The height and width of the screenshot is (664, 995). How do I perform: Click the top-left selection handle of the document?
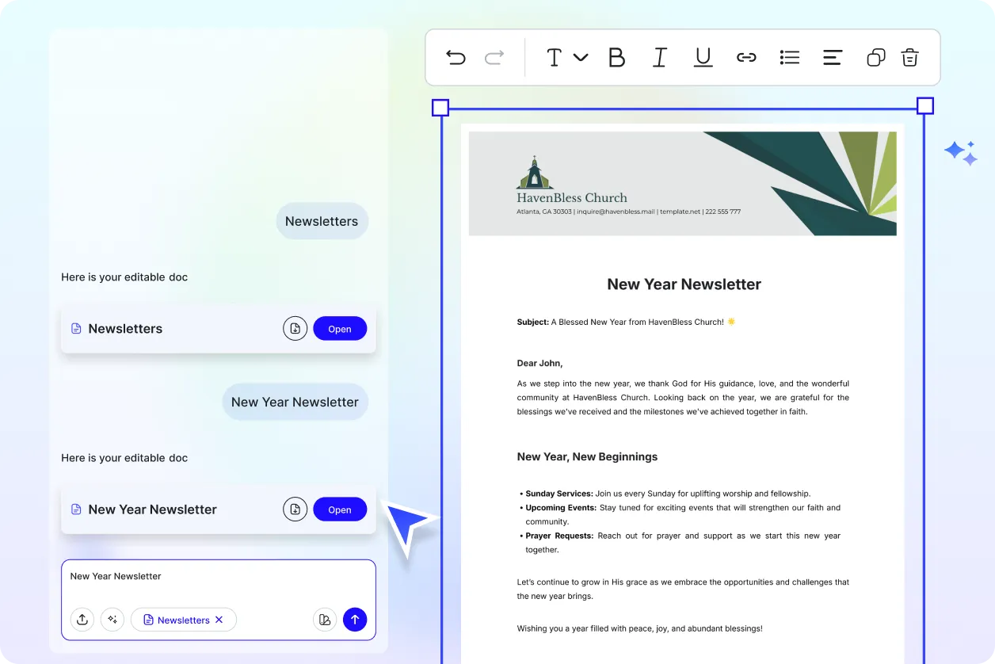[440, 107]
